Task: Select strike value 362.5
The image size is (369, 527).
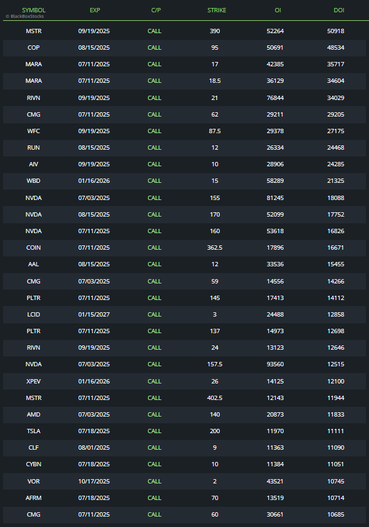Action: click(x=215, y=247)
